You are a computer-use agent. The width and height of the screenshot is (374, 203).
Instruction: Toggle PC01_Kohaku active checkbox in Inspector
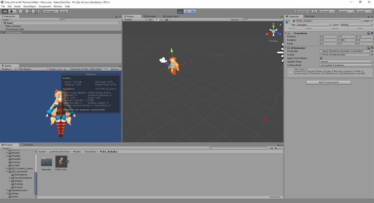(x=294, y=21)
